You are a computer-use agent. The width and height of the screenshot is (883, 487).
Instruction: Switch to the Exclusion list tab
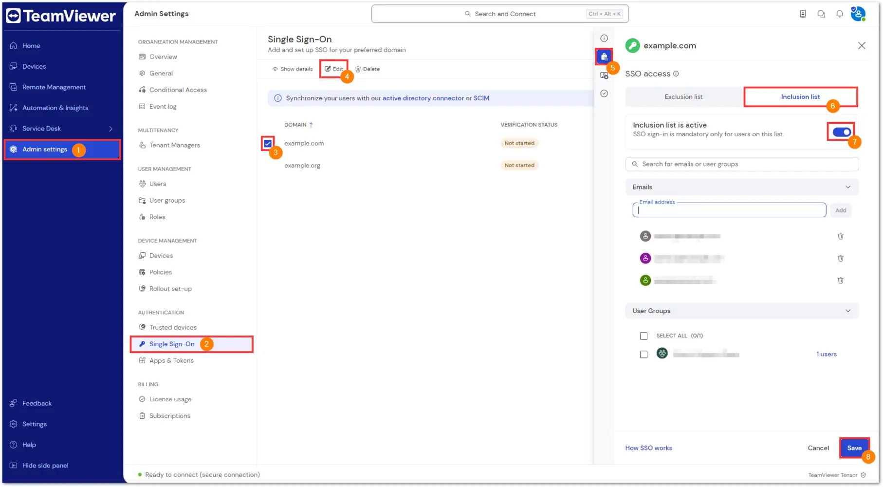coord(684,97)
